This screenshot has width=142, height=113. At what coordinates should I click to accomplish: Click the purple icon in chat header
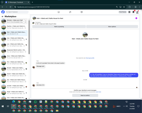[136, 18]
